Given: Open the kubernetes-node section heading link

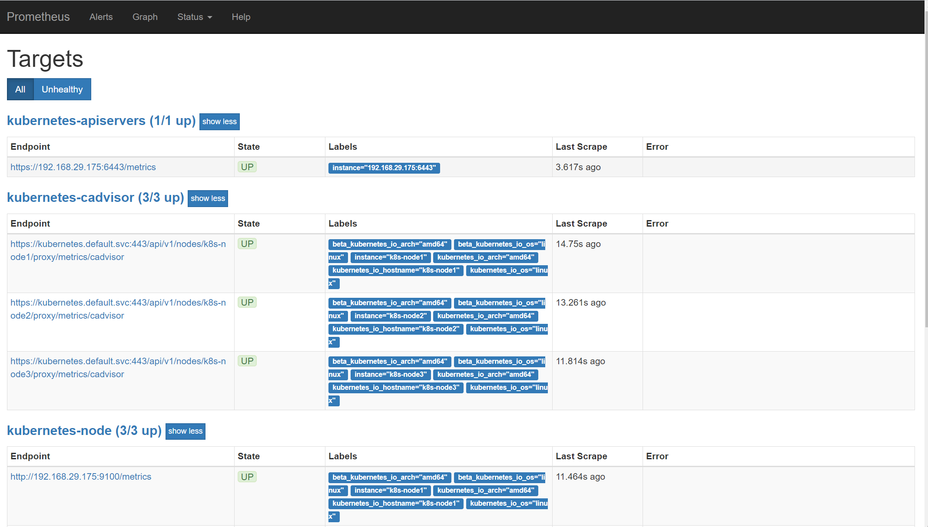Looking at the screenshot, I should point(84,431).
